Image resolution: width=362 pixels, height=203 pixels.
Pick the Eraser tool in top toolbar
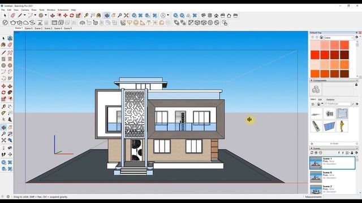(13, 15)
